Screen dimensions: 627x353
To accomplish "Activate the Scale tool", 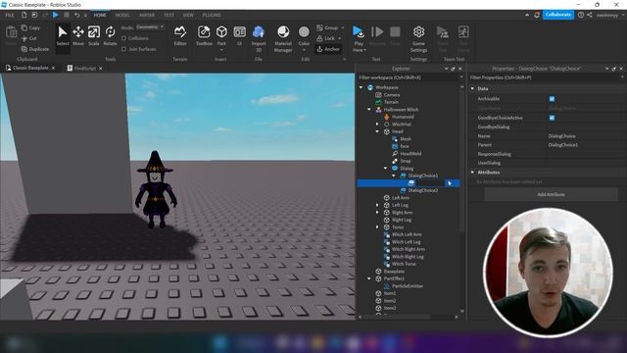I will pos(94,35).
